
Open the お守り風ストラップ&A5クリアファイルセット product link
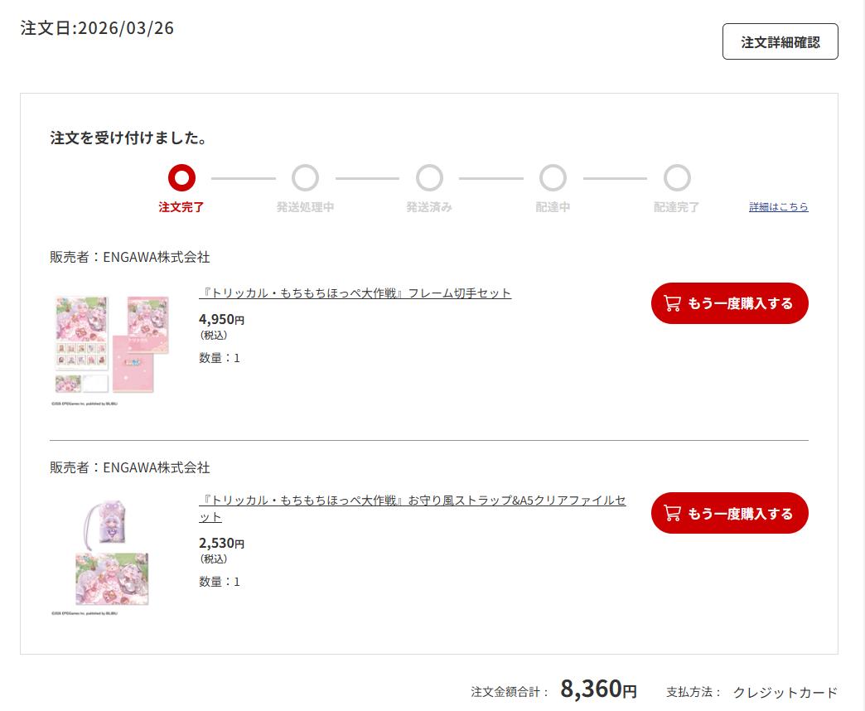click(412, 501)
